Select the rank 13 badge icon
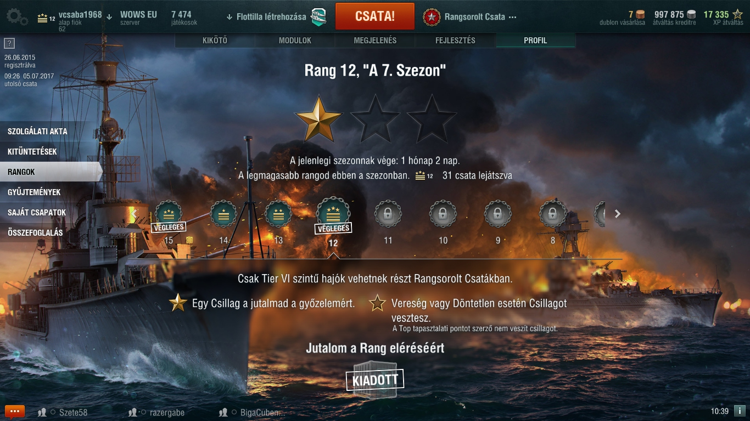The image size is (750, 421). tap(278, 214)
